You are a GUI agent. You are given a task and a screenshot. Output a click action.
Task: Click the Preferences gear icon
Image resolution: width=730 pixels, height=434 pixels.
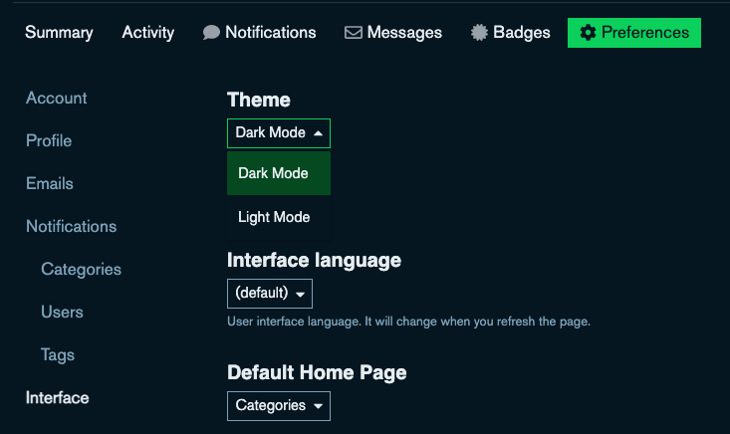tap(588, 33)
